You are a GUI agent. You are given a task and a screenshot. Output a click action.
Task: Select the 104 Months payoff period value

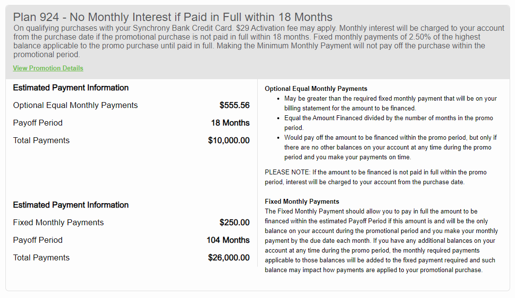click(x=228, y=240)
